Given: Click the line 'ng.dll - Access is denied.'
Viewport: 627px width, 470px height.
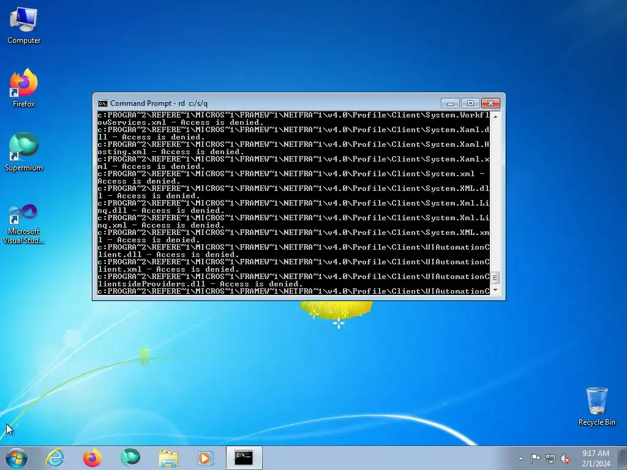Looking at the screenshot, I should click(x=161, y=211).
